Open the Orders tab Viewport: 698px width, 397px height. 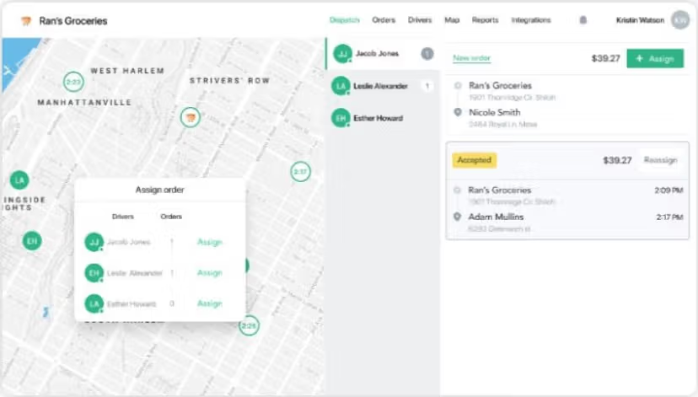(x=384, y=20)
